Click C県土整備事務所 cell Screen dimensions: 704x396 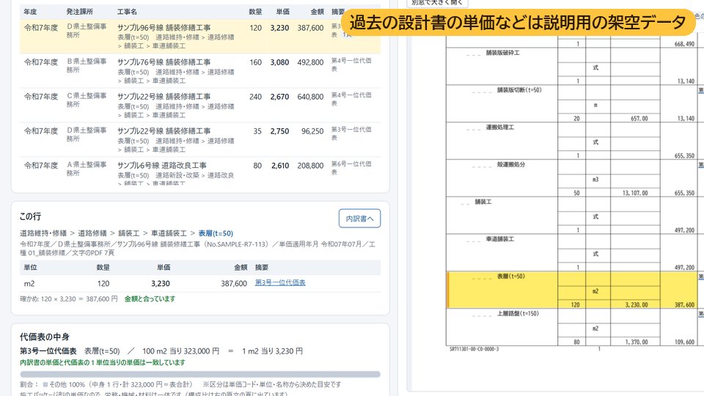[87, 100]
